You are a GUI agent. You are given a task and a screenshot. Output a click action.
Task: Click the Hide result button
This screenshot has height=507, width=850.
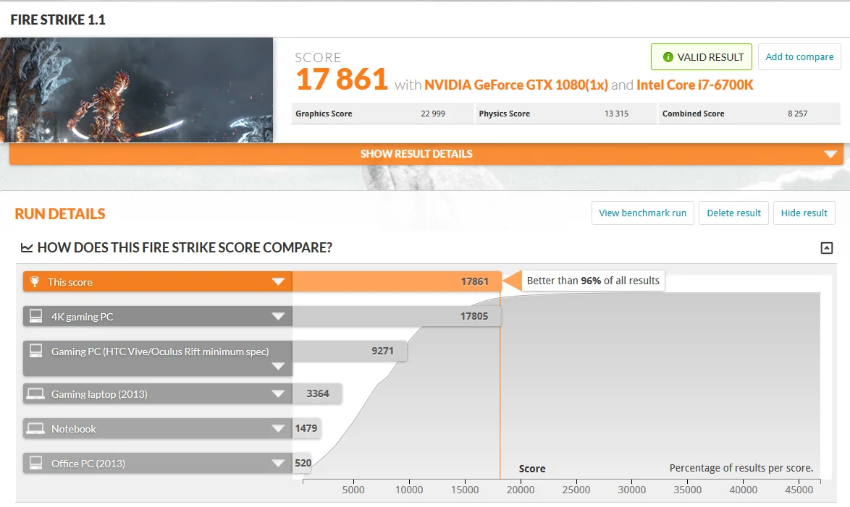[804, 213]
